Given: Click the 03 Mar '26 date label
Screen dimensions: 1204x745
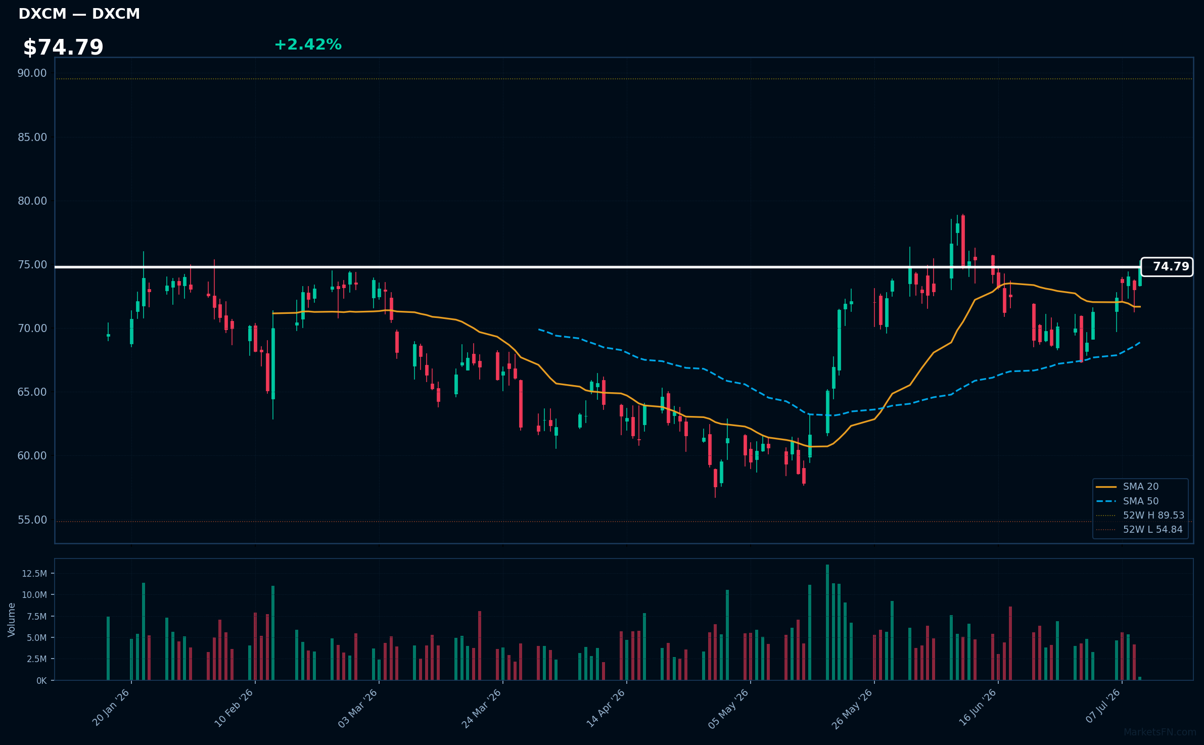Looking at the screenshot, I should [x=358, y=708].
